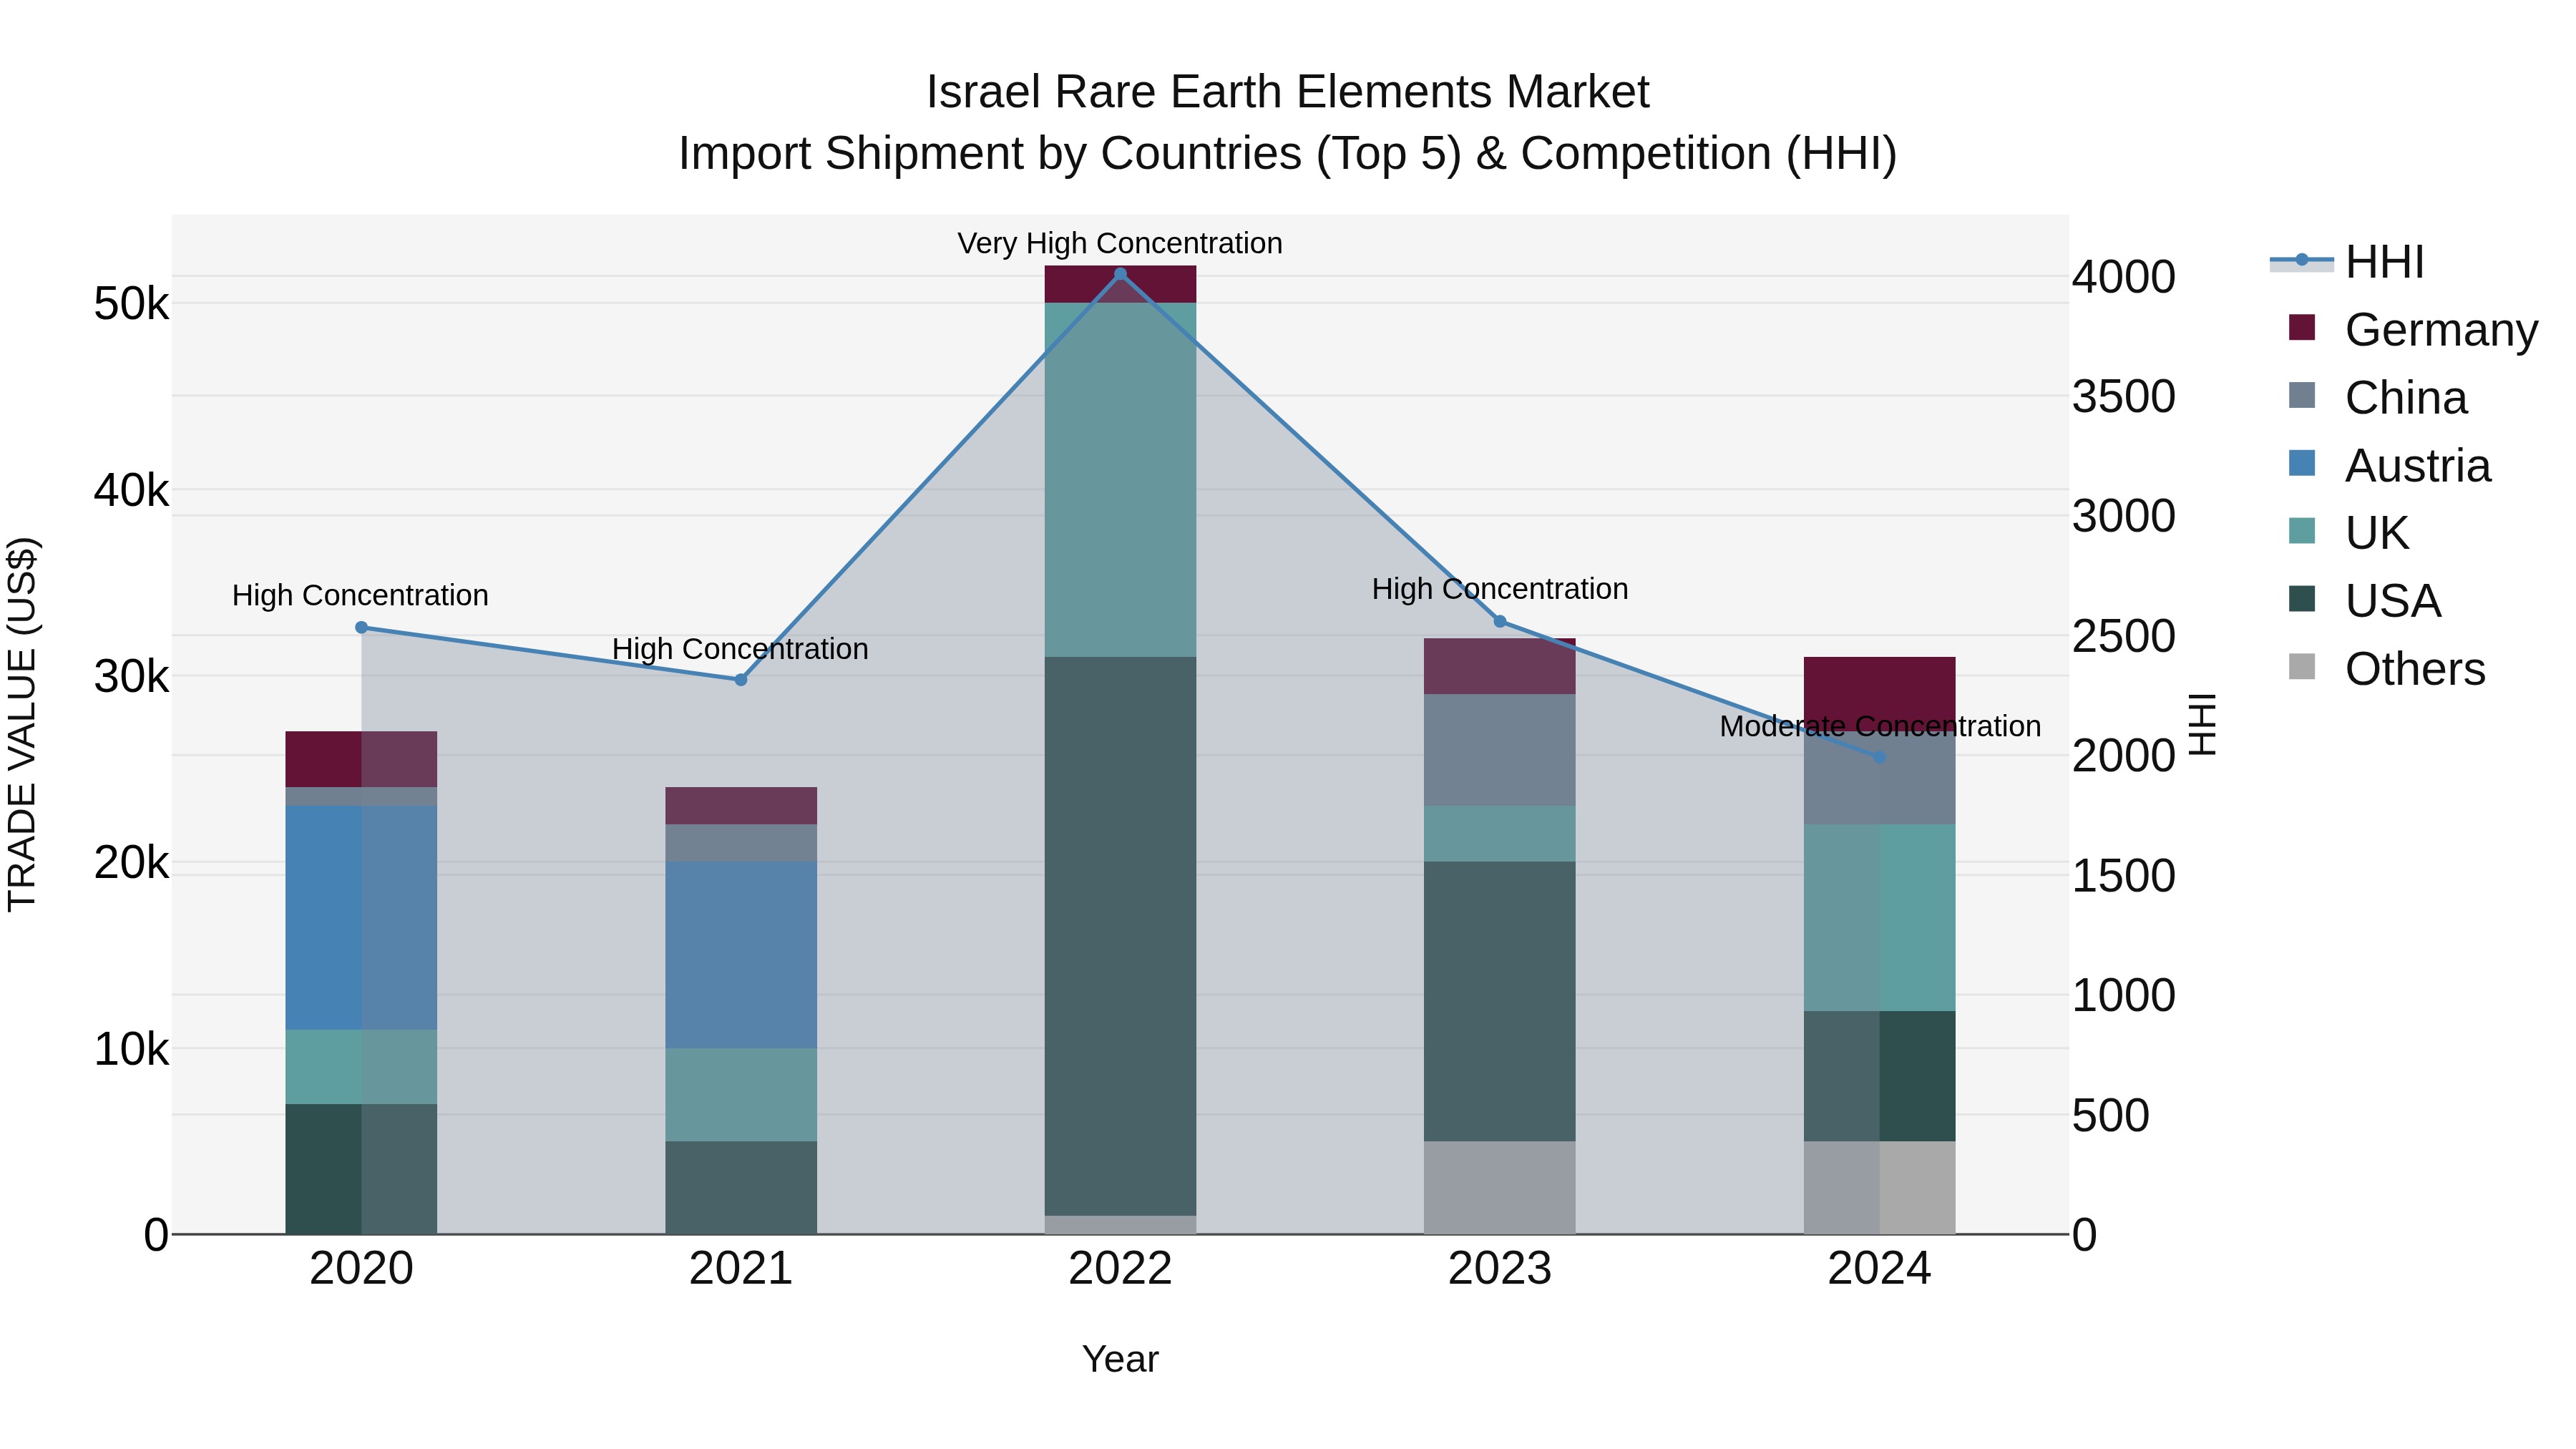Click the 4000 tick on the HHI axis
This screenshot has height=1449, width=2576.
click(2124, 277)
